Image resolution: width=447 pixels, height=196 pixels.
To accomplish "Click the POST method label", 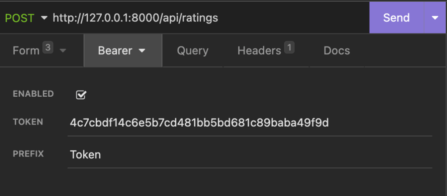I will (20, 18).
